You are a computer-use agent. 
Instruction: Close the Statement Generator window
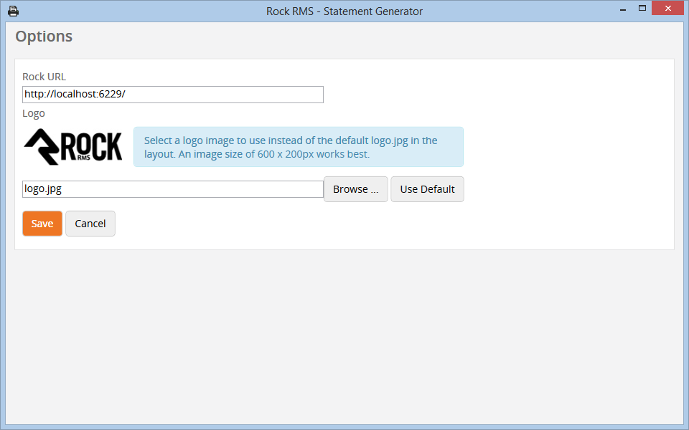[x=667, y=9]
